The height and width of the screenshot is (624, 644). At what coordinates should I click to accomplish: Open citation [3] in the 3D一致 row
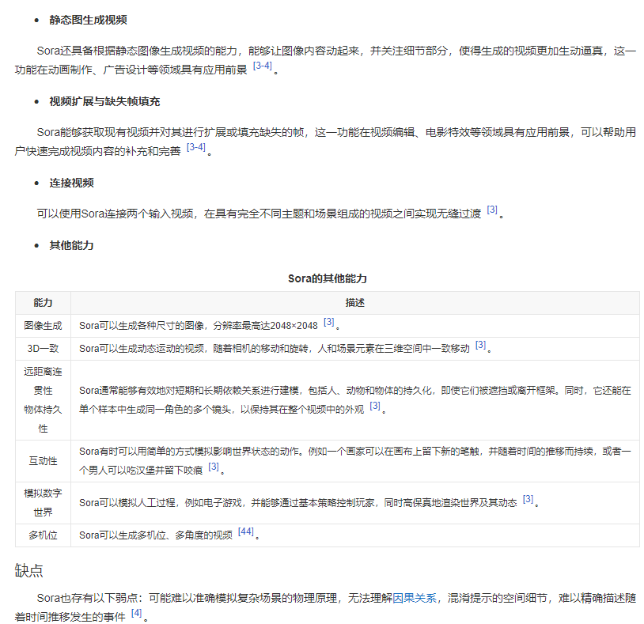click(480, 345)
